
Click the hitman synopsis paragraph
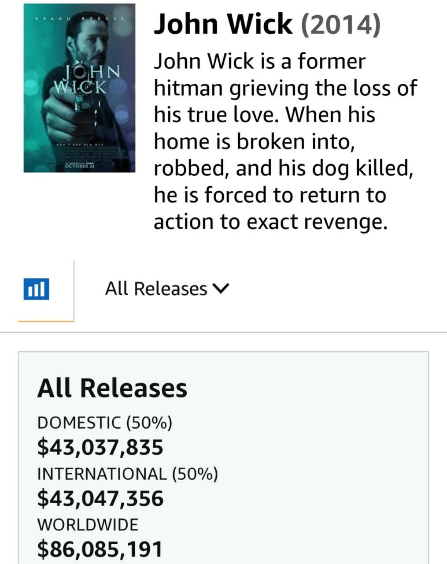coord(285,141)
